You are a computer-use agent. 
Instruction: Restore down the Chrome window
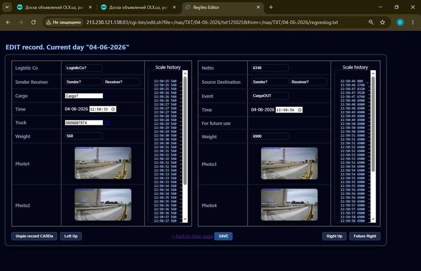(397, 7)
